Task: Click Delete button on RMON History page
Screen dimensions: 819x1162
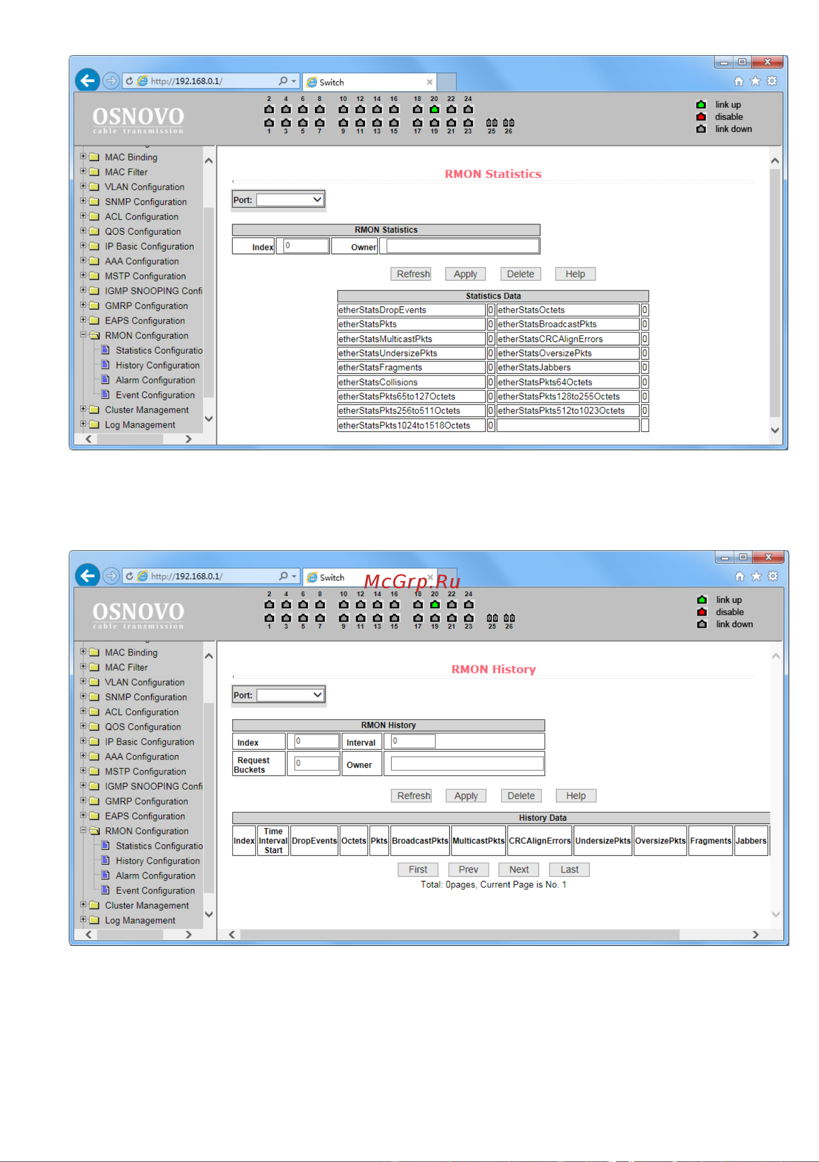Action: [x=521, y=796]
